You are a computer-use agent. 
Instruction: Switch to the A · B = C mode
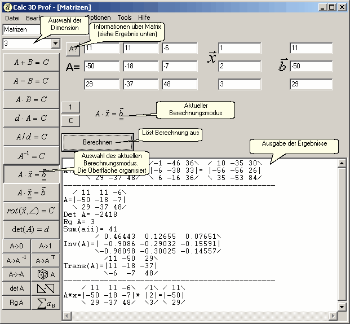tap(31, 99)
